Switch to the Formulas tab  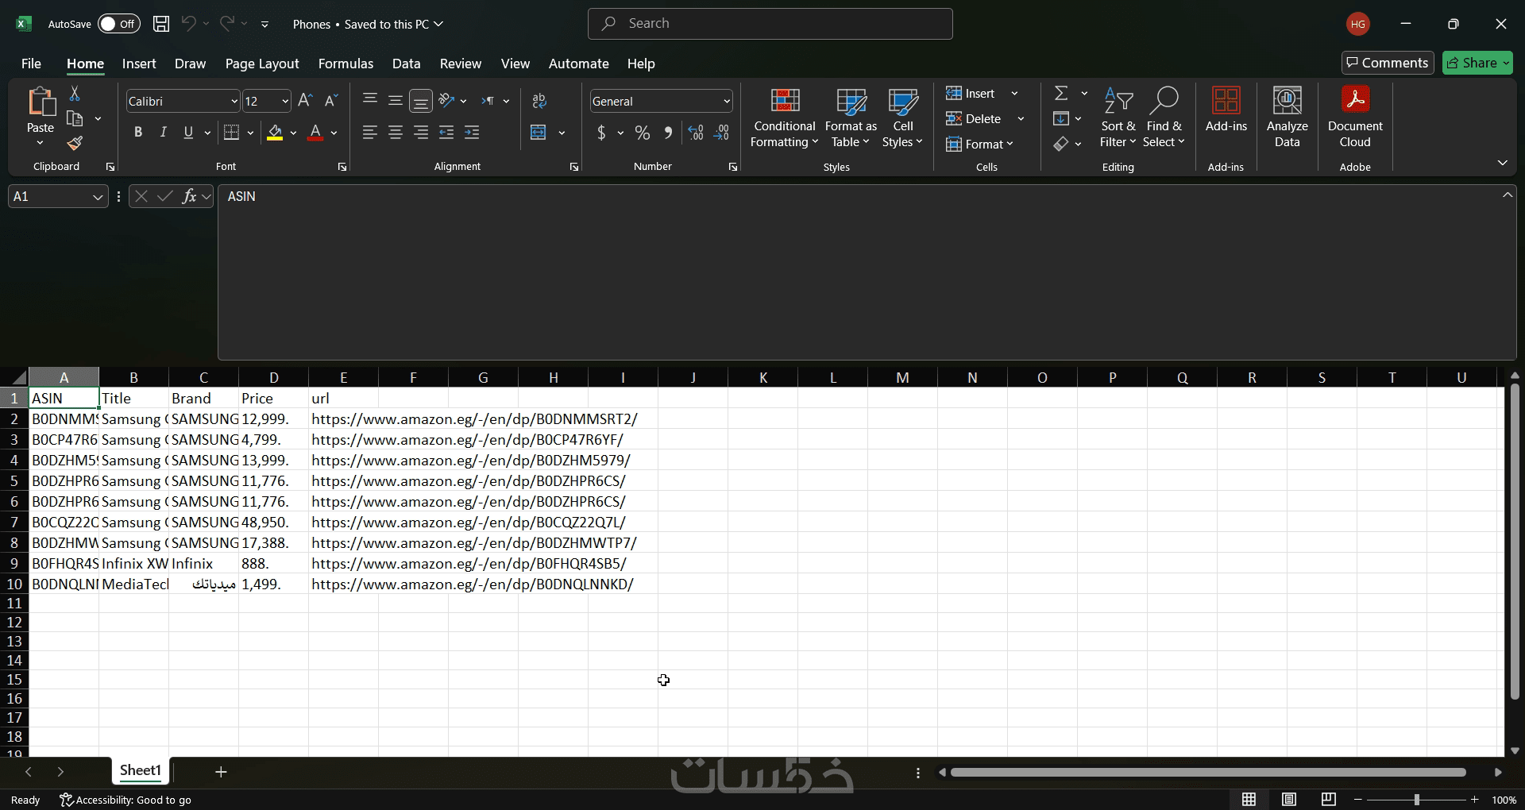346,64
